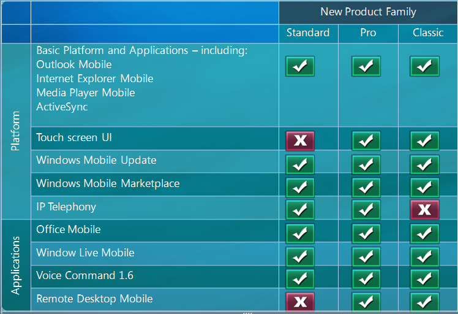458x314 pixels.
Task: Click Pro checkmark for Office Mobile
Action: [x=366, y=234]
